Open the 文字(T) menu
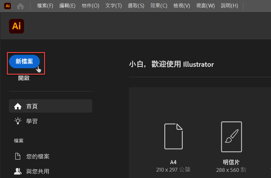 (114, 6)
